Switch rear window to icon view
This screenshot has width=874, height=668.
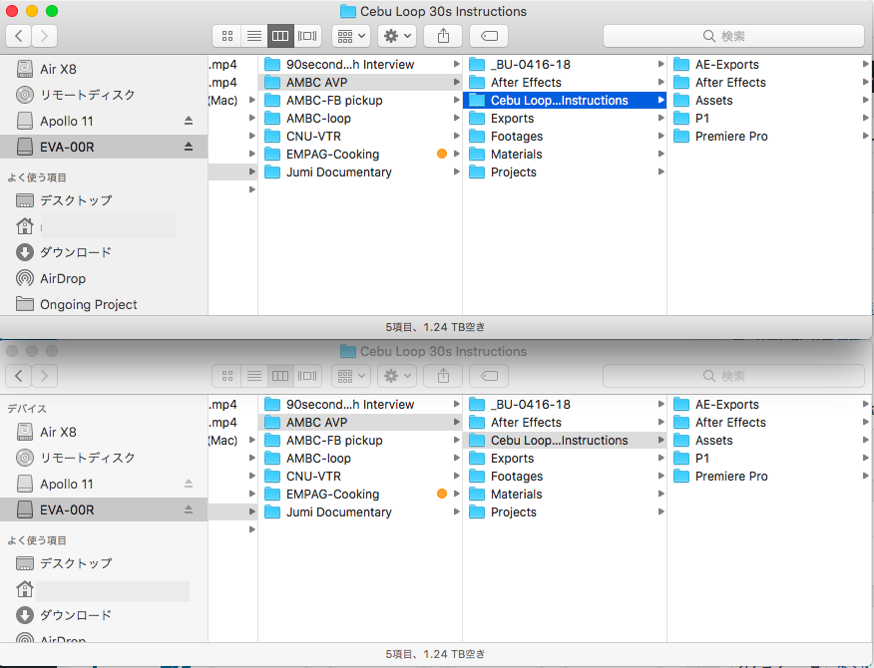[226, 376]
